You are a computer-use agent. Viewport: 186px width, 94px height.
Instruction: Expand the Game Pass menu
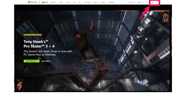(x=54, y=2)
